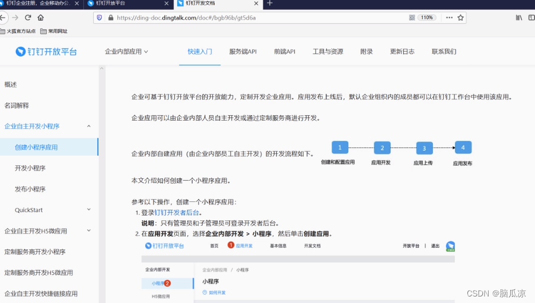Reload the page with refresh icon
The height and width of the screenshot is (303, 535).
pyautogui.click(x=28, y=17)
